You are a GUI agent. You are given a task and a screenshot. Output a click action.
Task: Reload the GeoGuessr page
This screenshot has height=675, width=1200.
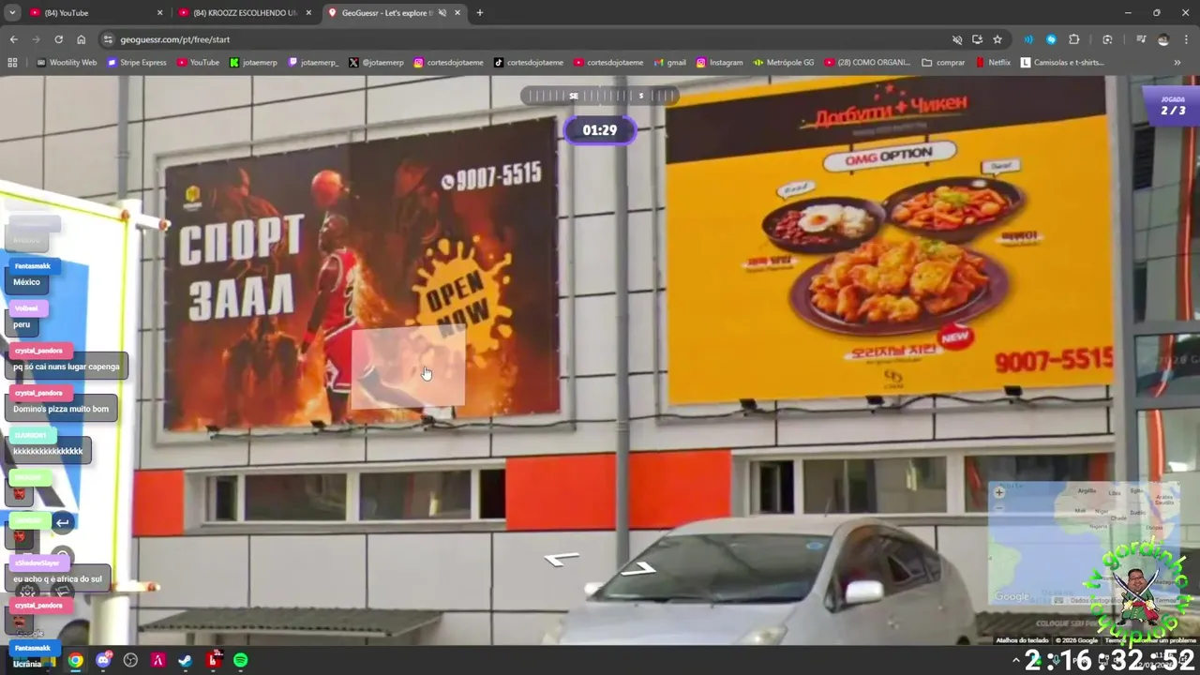pyautogui.click(x=58, y=39)
